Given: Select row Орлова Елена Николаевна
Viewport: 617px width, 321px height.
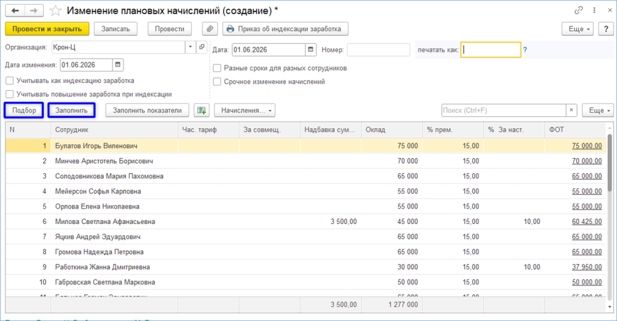Looking at the screenshot, I should coord(305,207).
